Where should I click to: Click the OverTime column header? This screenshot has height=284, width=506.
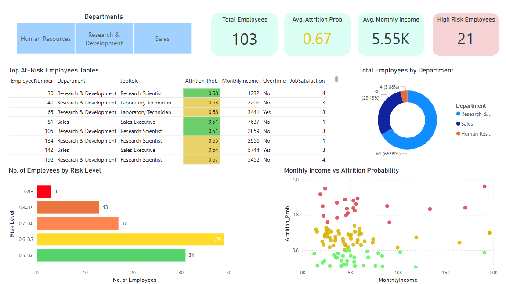[x=274, y=80]
